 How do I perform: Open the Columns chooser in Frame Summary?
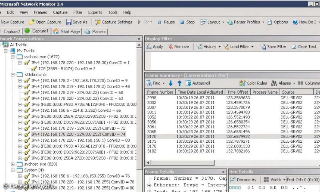pos(309,83)
